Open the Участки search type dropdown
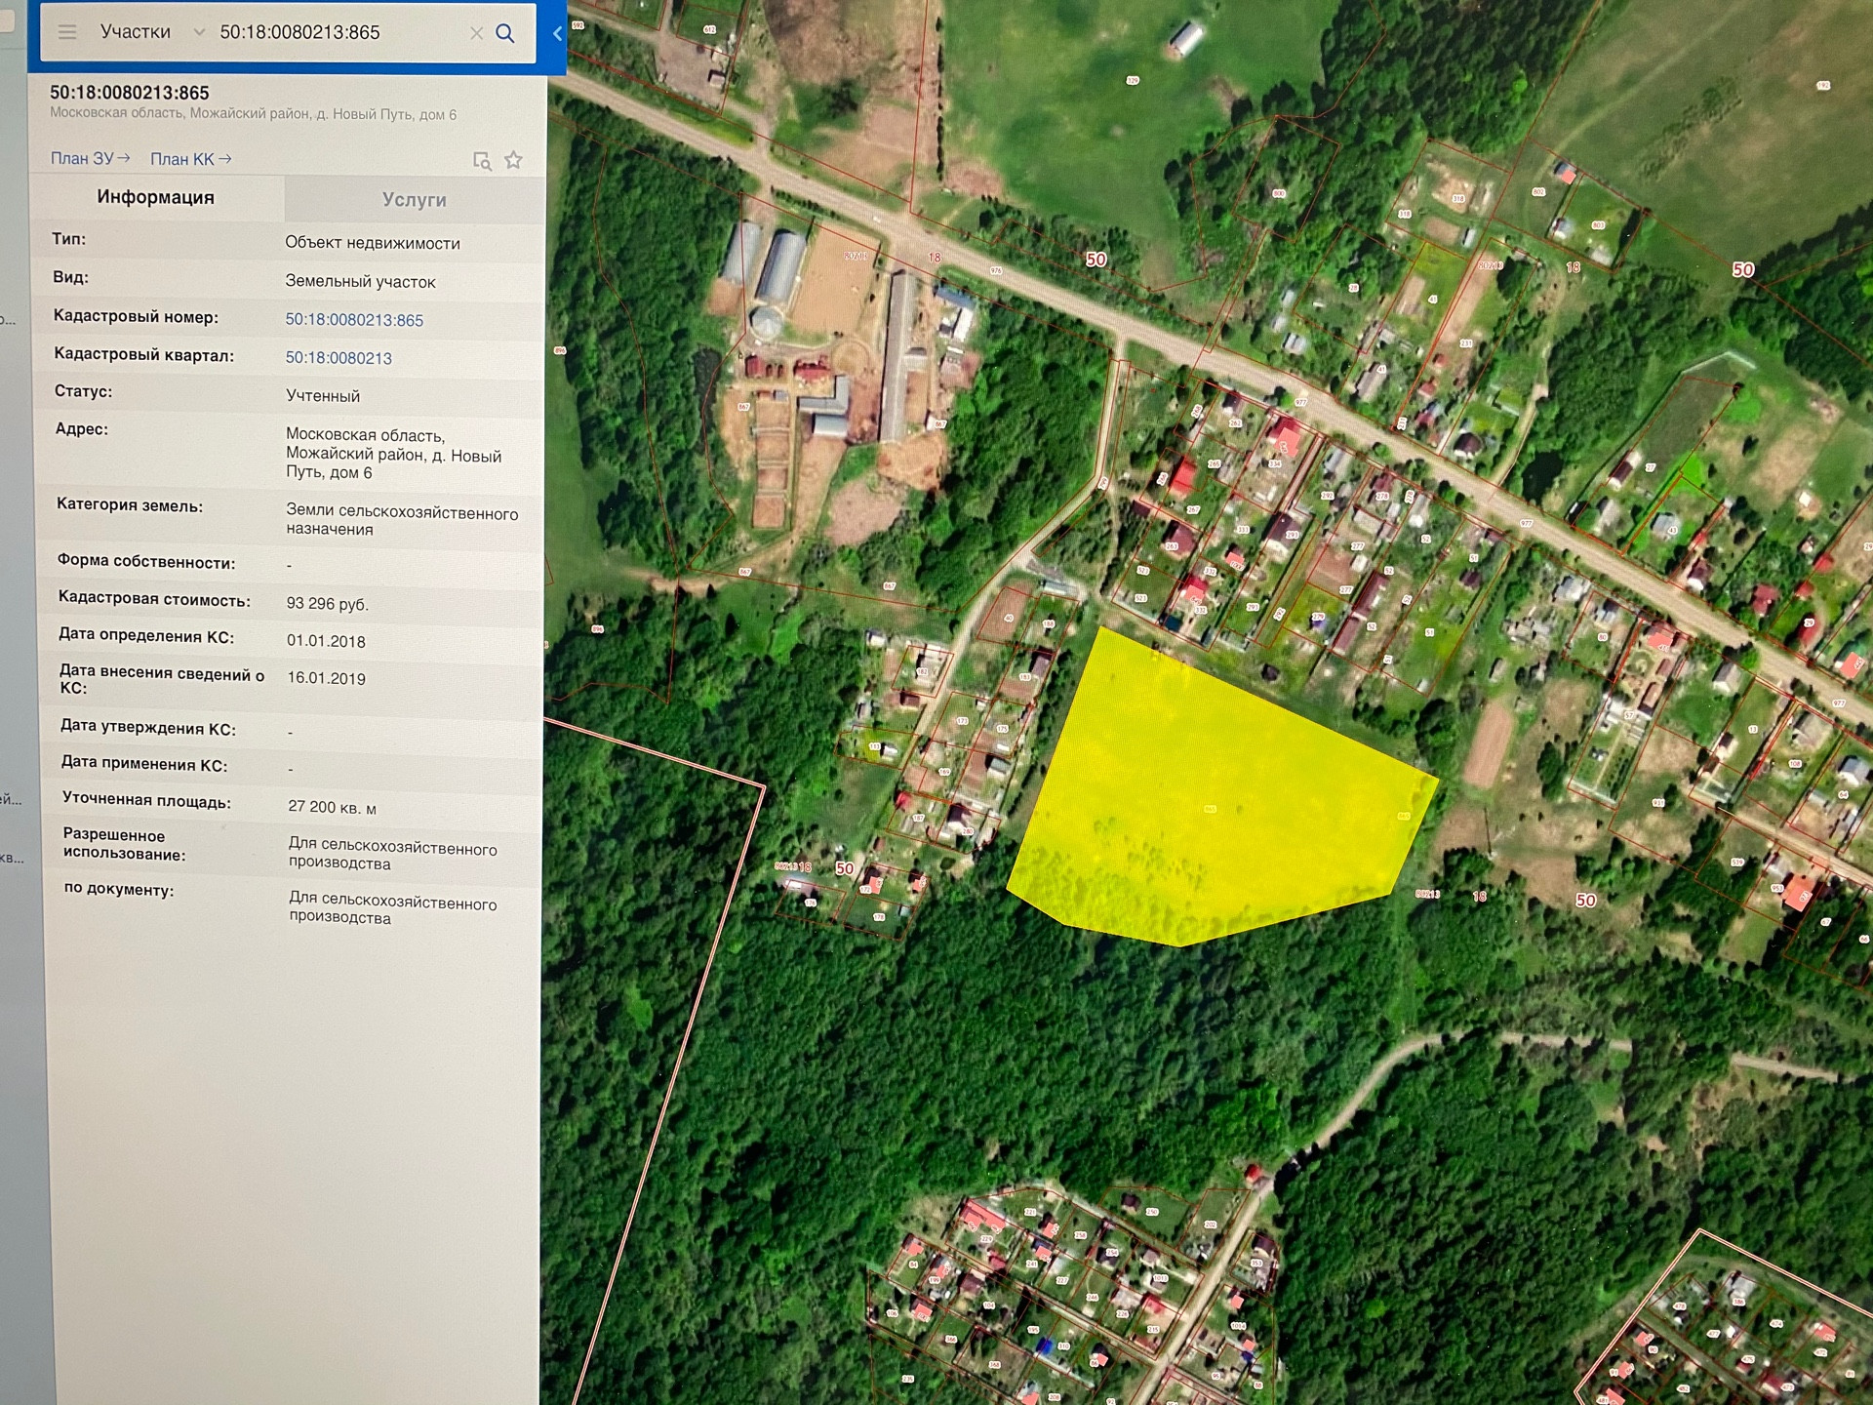1873x1405 pixels. point(136,32)
